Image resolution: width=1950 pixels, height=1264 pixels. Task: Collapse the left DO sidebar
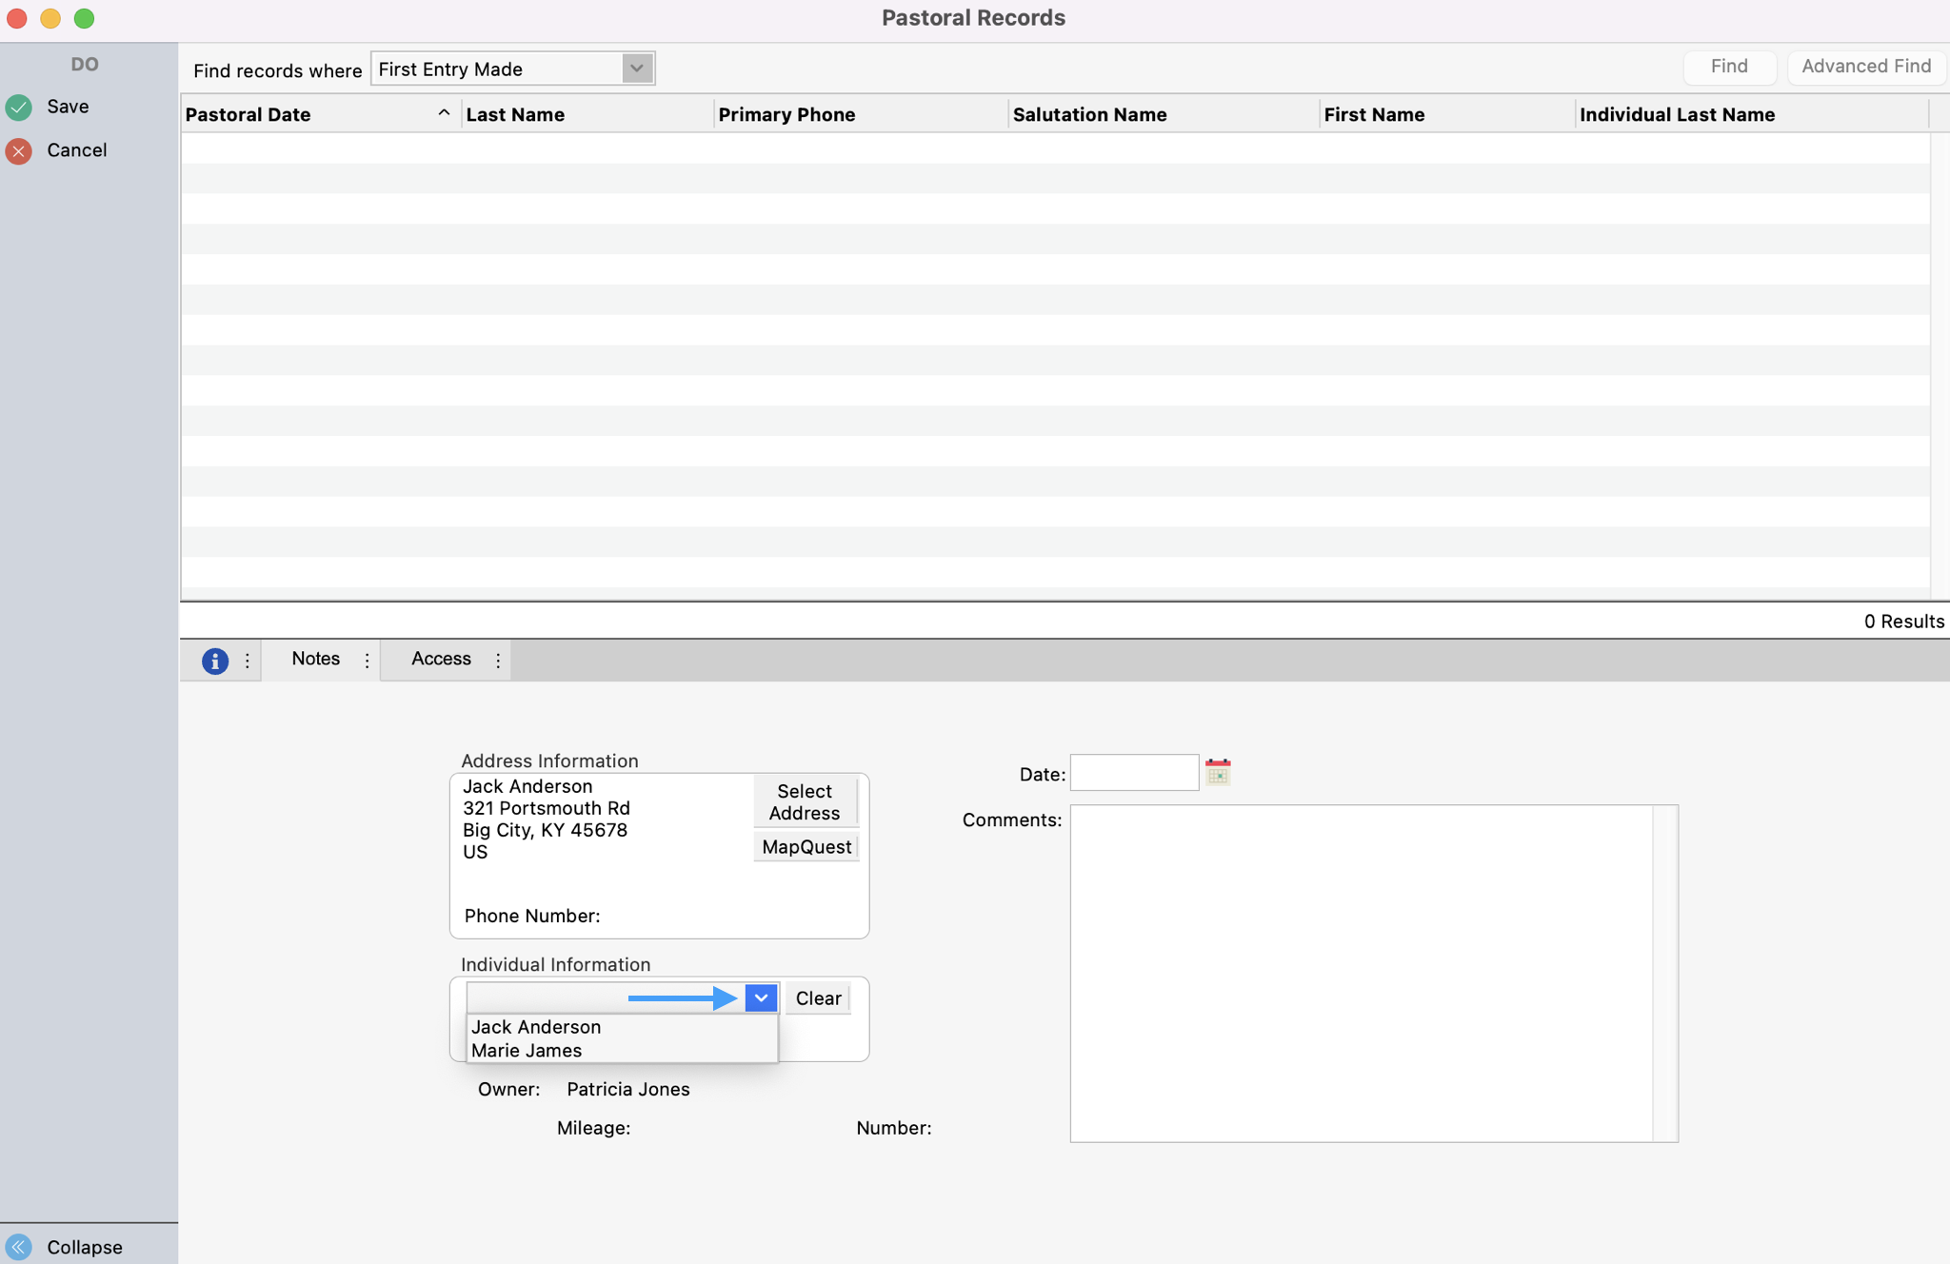pos(19,1247)
